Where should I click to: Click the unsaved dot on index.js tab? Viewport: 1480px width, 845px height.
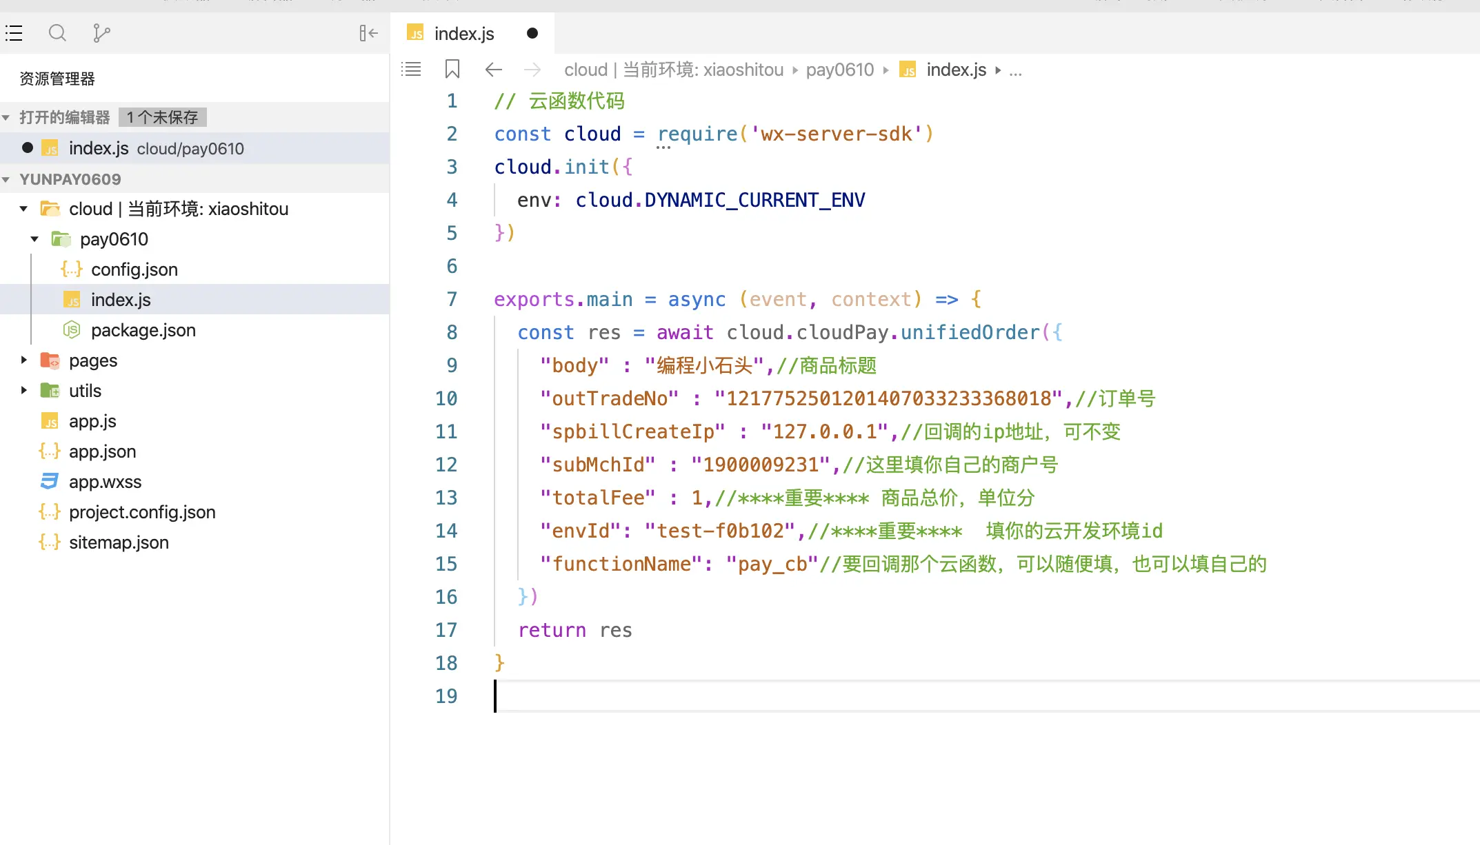532,33
